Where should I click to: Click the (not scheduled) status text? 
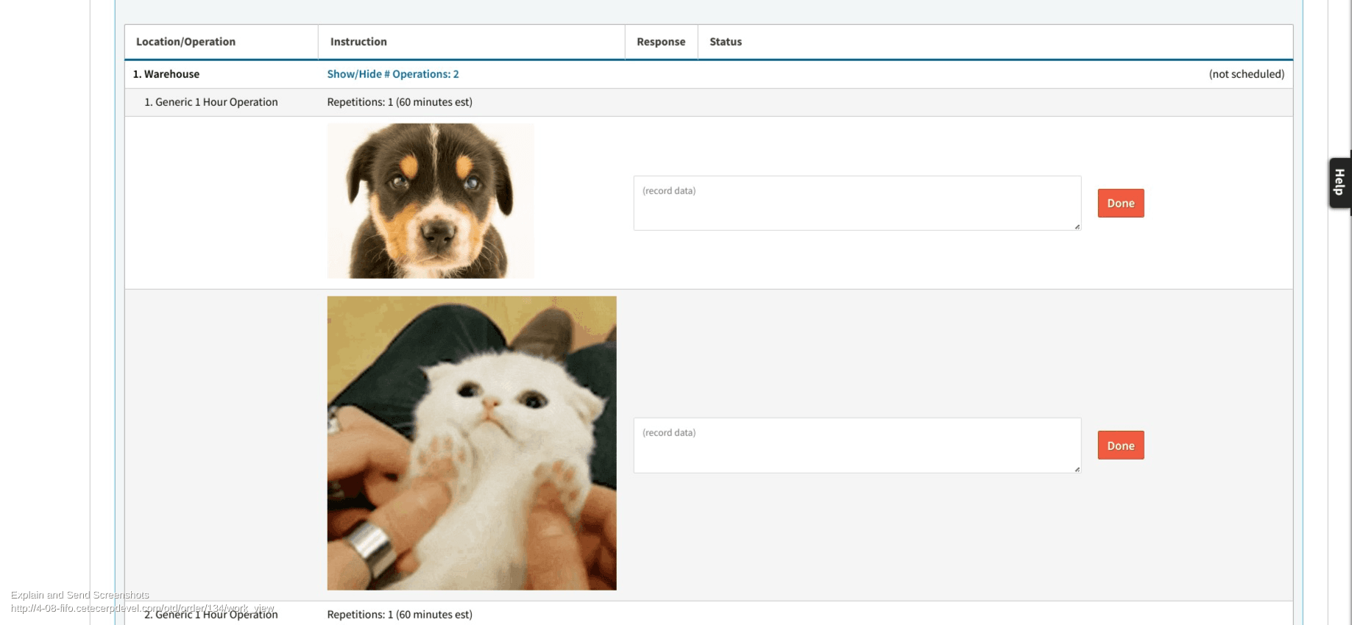[1246, 74]
